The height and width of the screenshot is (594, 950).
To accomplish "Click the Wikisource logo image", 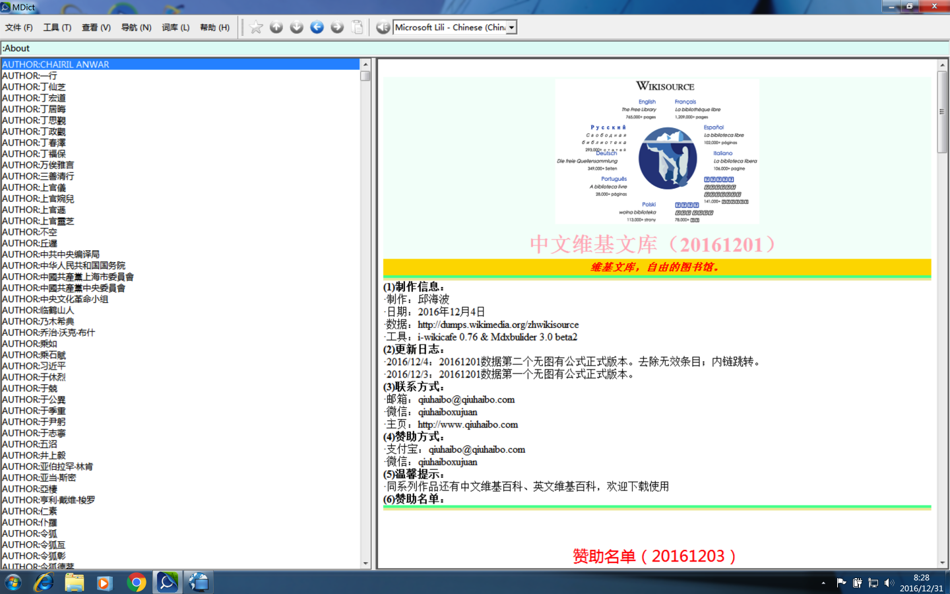I will coord(657,151).
